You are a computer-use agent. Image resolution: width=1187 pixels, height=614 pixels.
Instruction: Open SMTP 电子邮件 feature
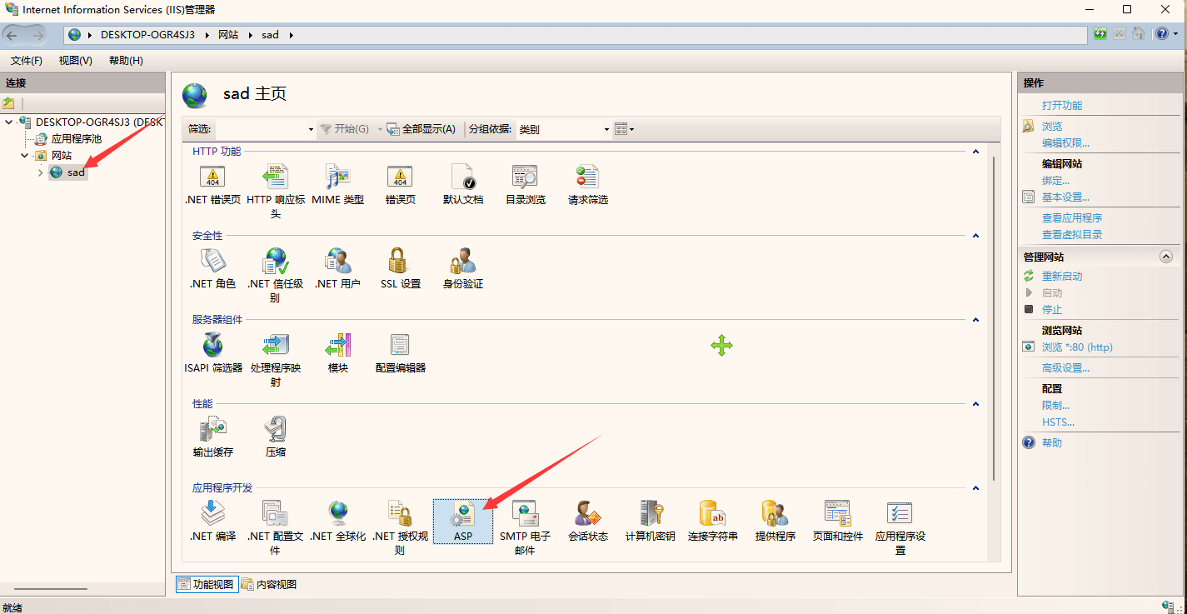526,528
